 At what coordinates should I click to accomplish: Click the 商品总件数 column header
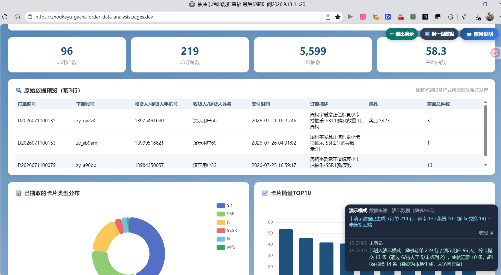pyautogui.click(x=439, y=104)
